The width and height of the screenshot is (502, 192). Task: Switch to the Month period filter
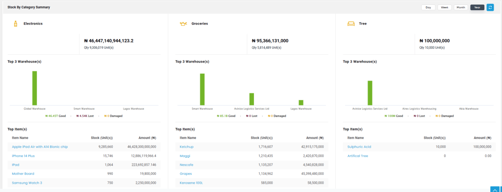pyautogui.click(x=461, y=7)
